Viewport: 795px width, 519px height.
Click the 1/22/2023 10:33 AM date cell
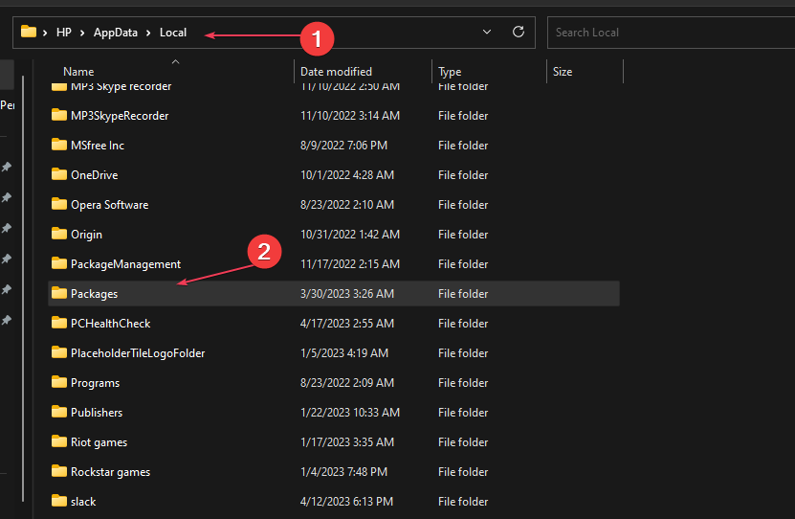click(350, 413)
